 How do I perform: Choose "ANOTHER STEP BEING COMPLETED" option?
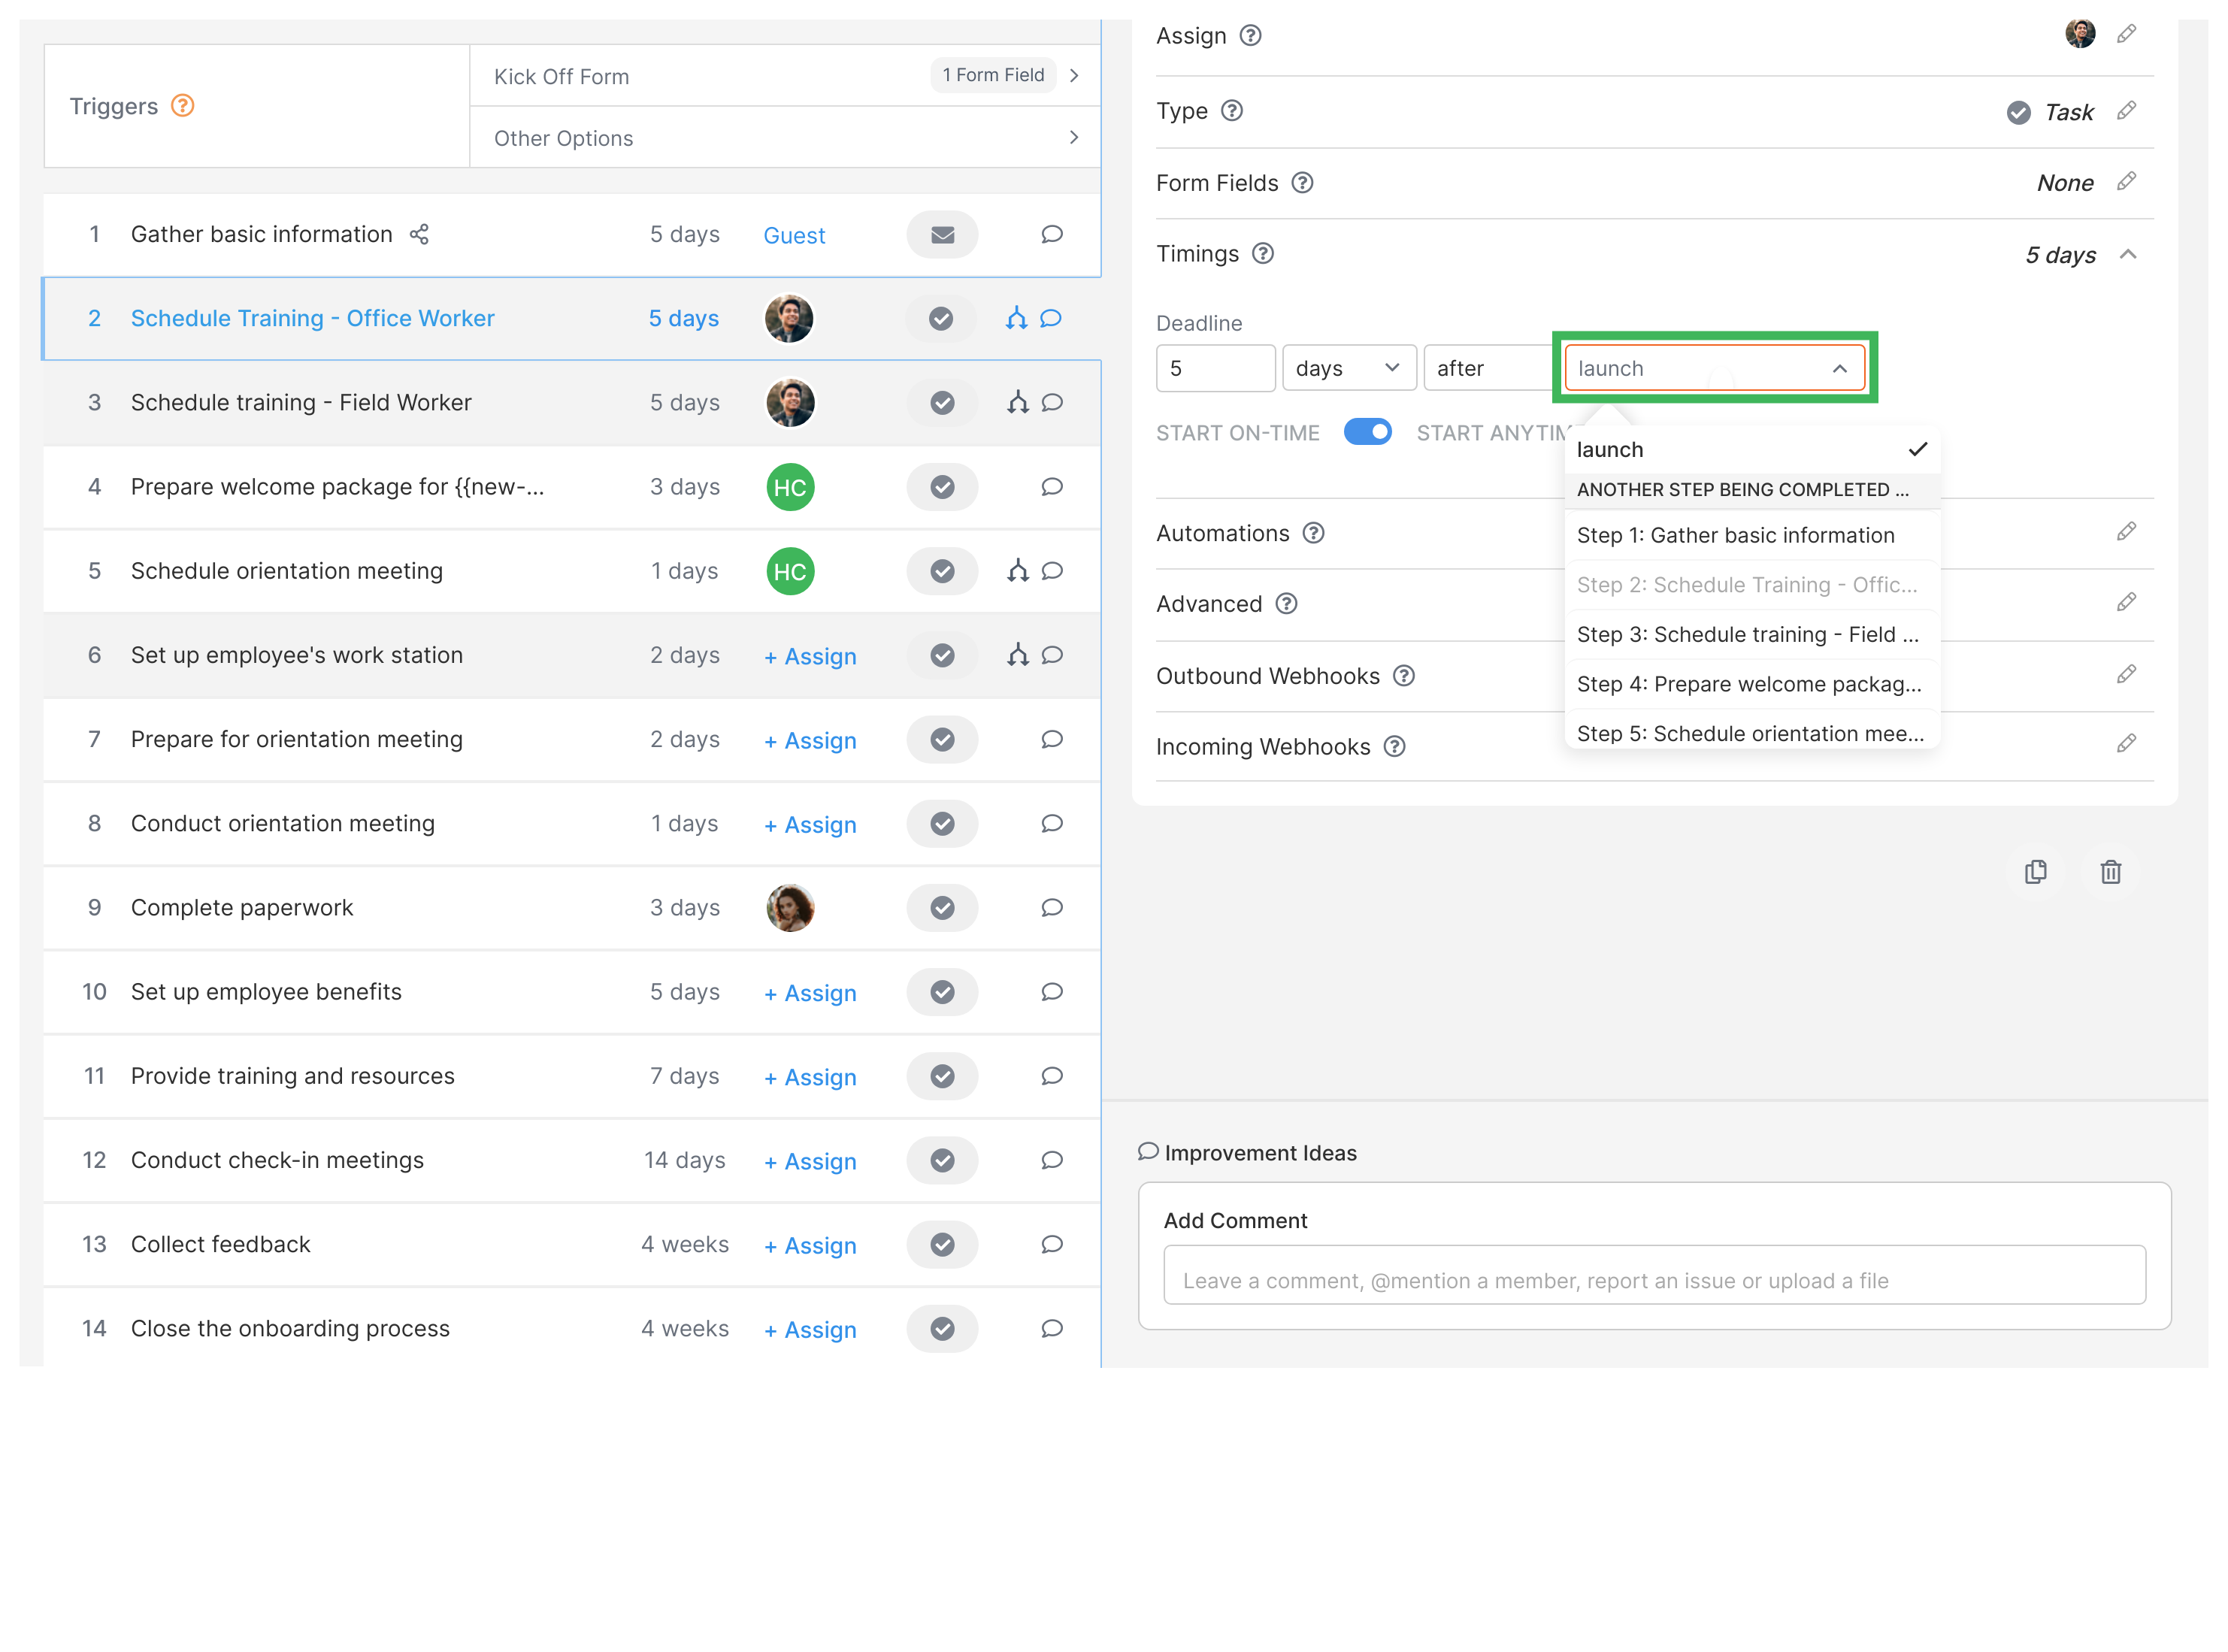(x=1744, y=490)
